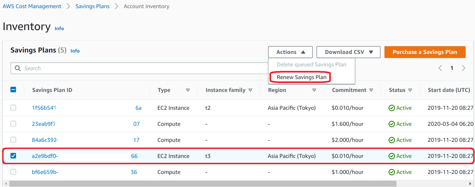Sort by Type column arrow
475x187 pixels.
188,90
